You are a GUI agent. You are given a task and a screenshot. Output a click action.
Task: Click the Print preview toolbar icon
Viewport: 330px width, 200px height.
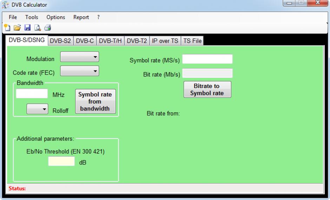click(38, 28)
